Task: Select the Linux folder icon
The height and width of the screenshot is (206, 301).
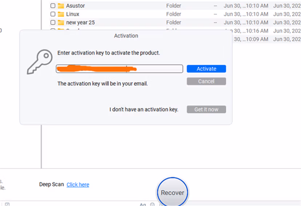Action: (61, 14)
